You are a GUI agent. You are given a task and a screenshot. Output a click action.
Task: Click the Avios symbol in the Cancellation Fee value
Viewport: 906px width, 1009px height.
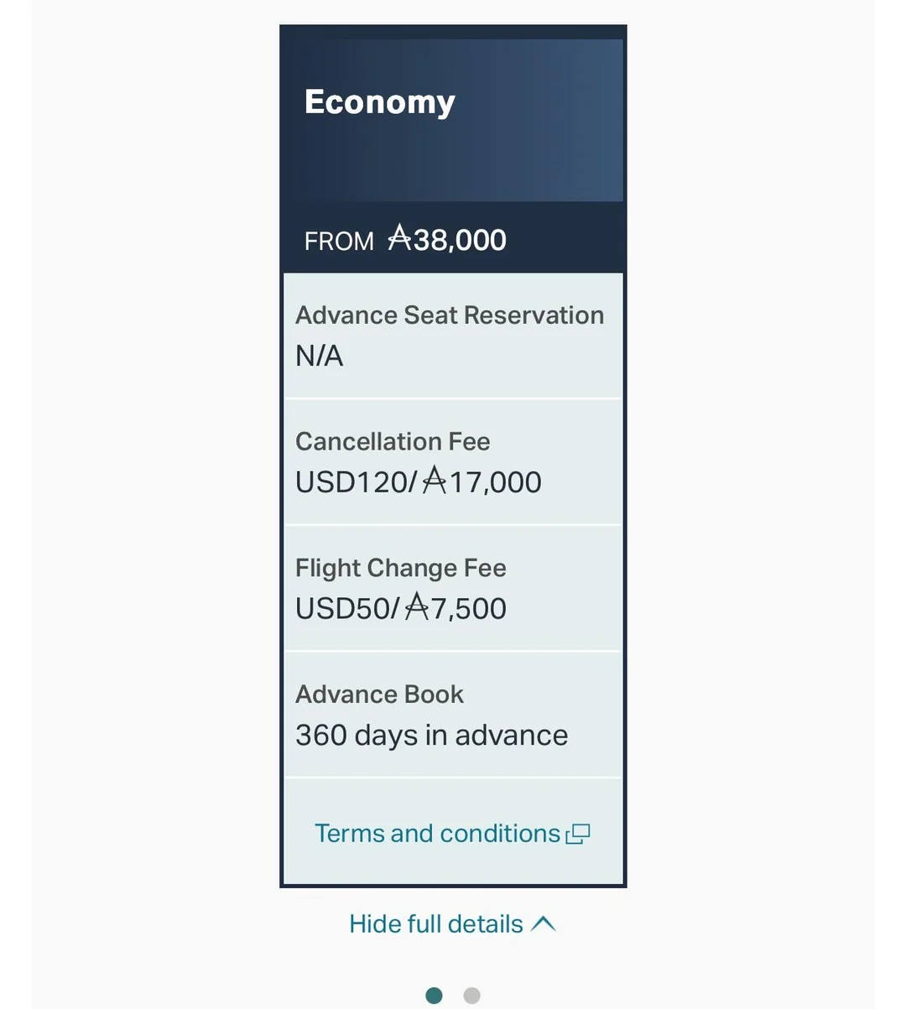click(434, 481)
